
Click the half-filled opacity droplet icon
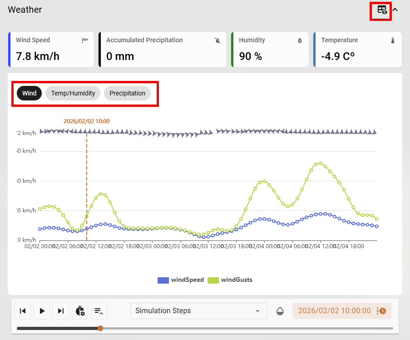tap(281, 311)
